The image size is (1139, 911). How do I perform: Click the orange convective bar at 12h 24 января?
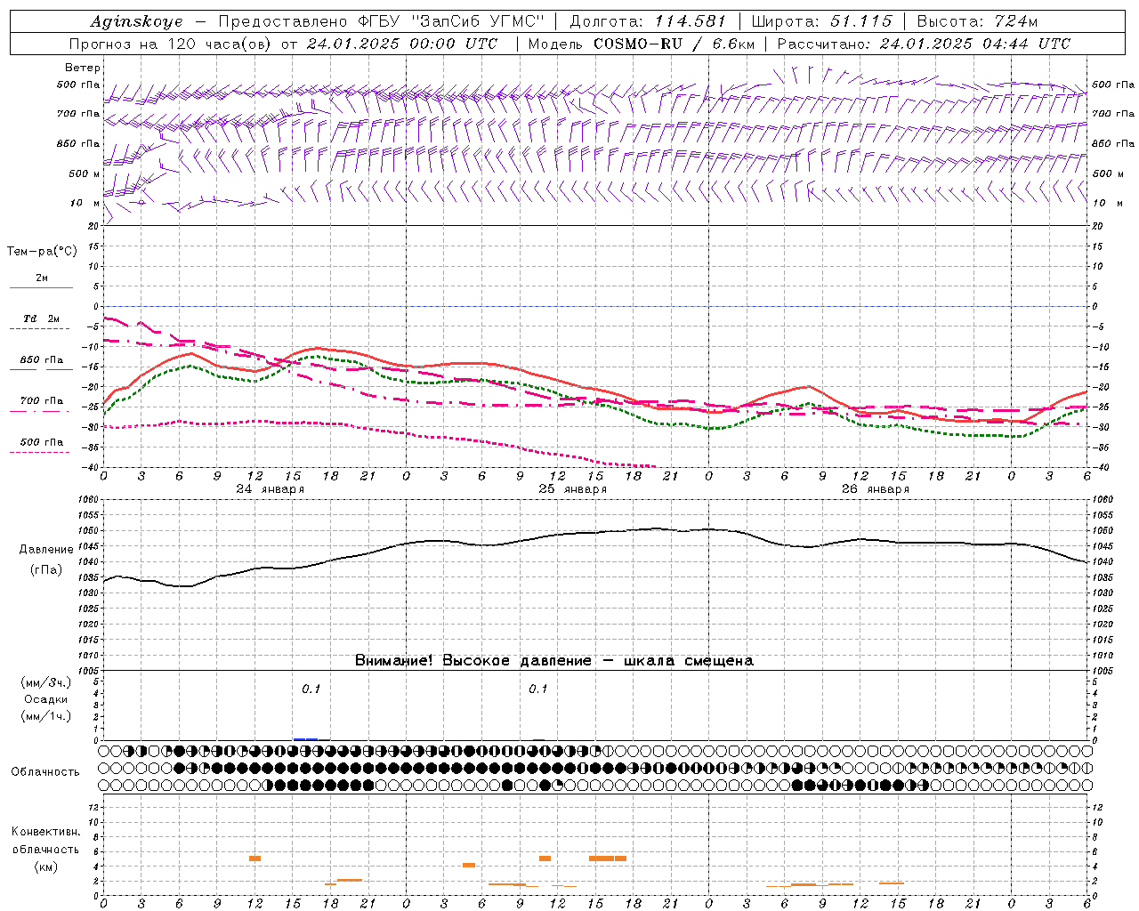click(x=254, y=859)
